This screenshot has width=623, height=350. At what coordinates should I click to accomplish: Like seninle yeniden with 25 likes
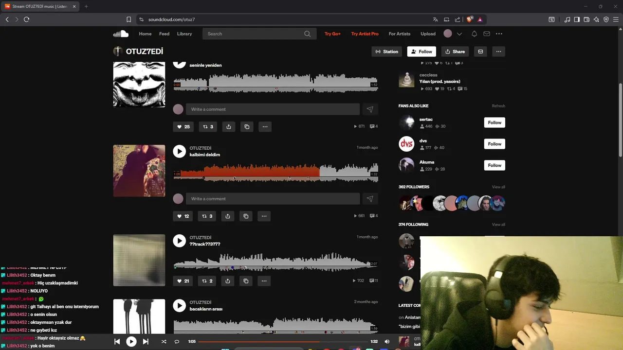point(183,126)
